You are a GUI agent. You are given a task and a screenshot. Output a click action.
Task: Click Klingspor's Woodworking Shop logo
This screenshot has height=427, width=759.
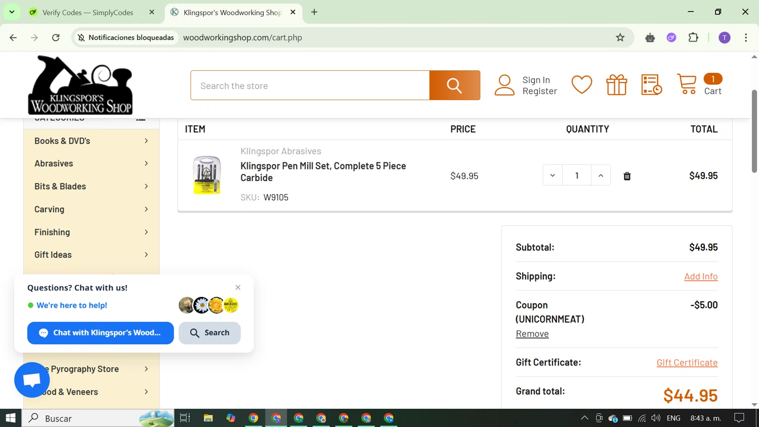pyautogui.click(x=80, y=85)
